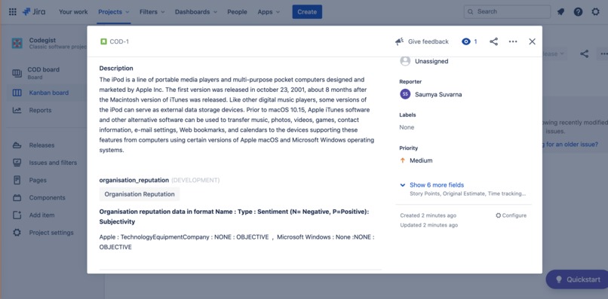Open the settings gear in top bar
Viewport: 608px width, 299px height.
596,11
